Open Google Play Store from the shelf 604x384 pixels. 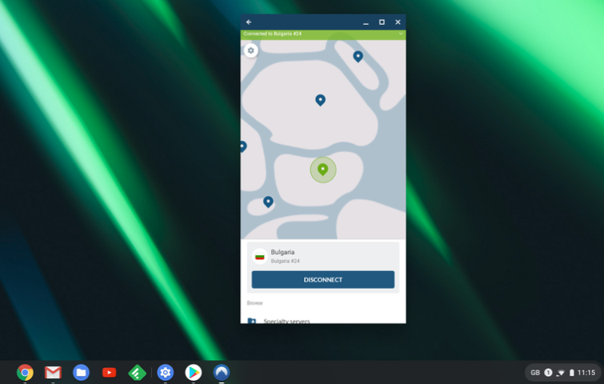194,373
